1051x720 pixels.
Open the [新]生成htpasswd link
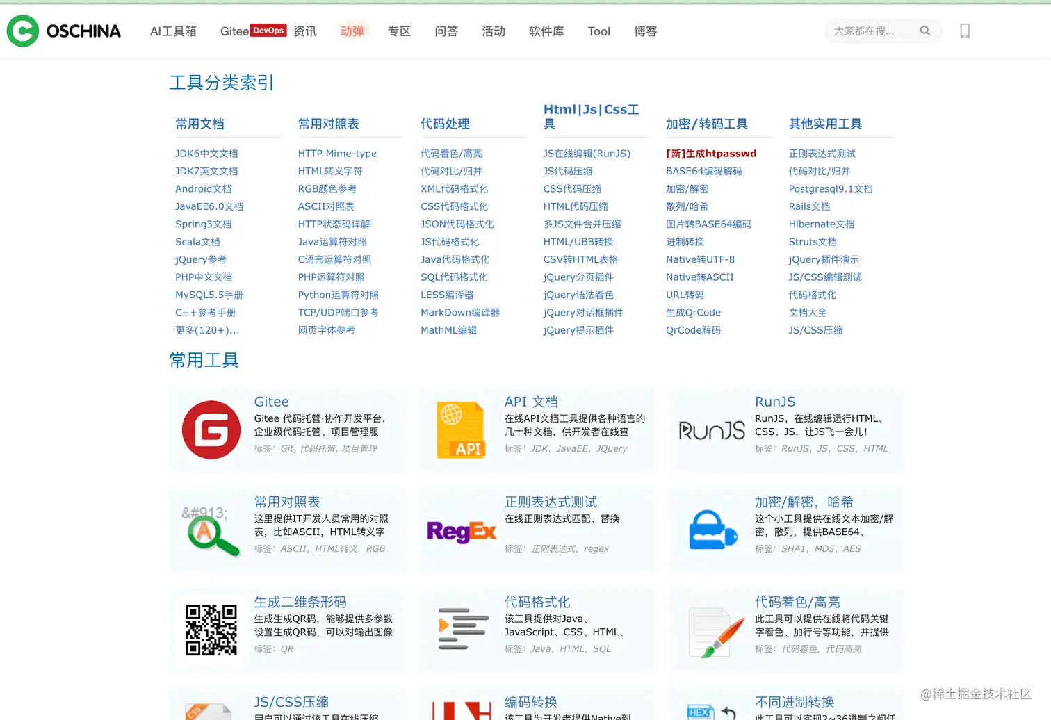pyautogui.click(x=711, y=154)
